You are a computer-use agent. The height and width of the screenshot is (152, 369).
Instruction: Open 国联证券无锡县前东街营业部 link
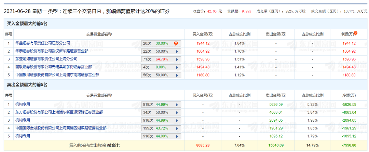coord(54,67)
